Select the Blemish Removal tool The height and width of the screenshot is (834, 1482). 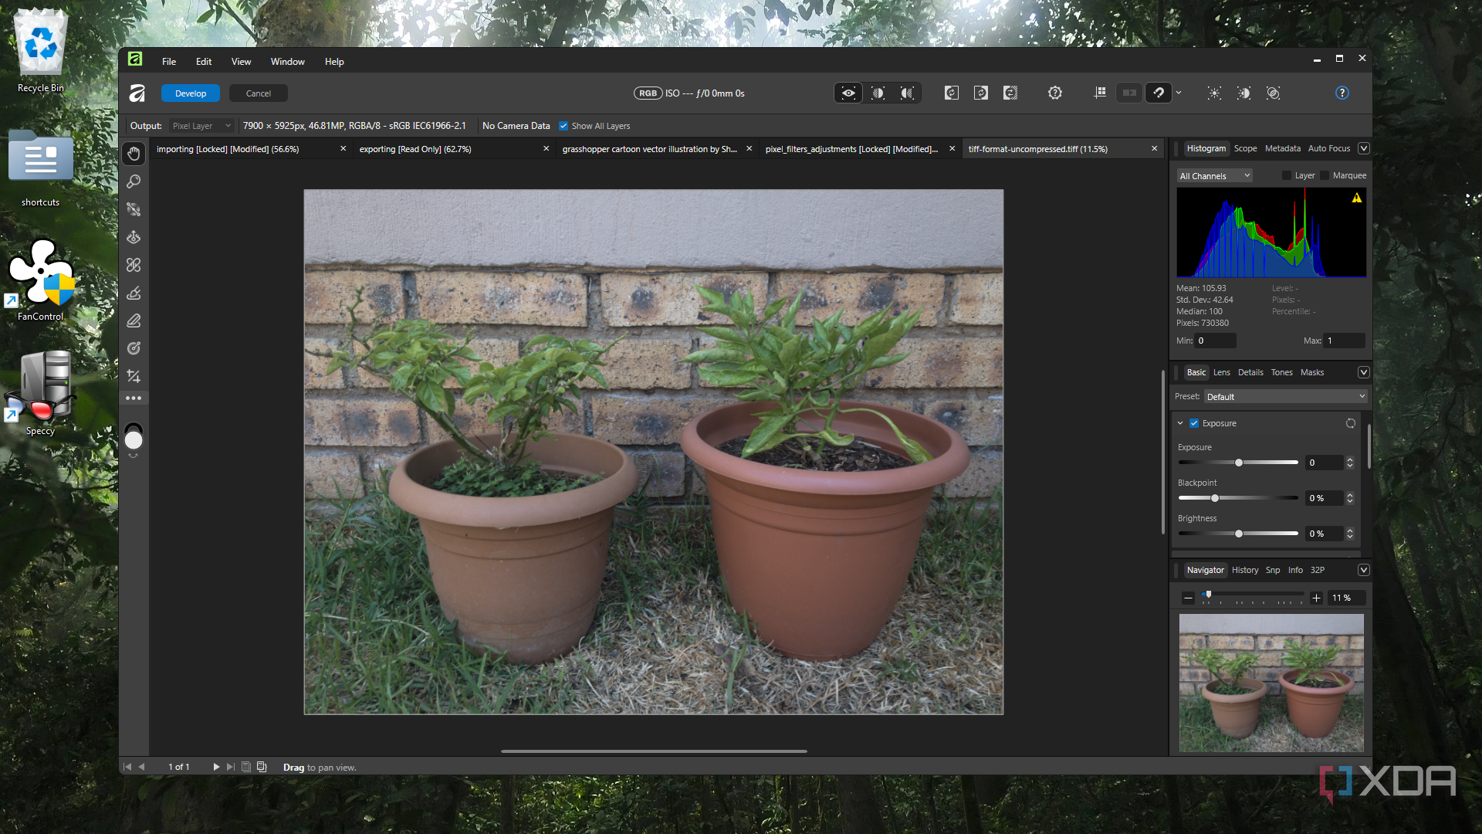(134, 265)
